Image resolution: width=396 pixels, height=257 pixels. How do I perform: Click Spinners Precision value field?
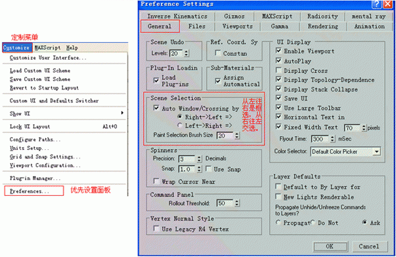pos(187,159)
